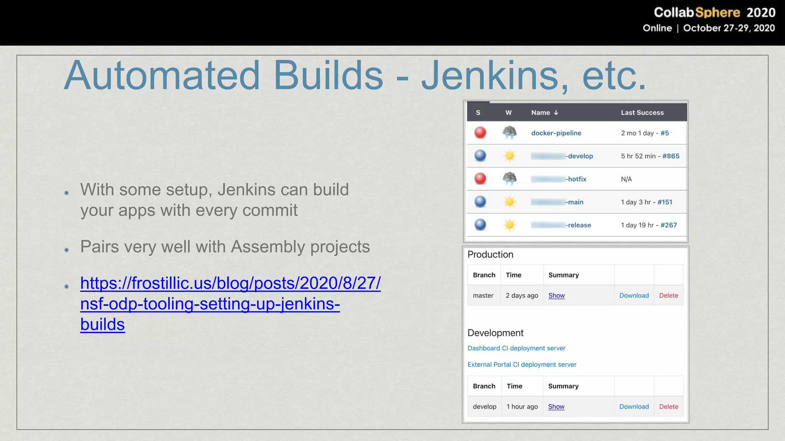This screenshot has width=785, height=441.
Task: Show summary for the master branch
Action: click(x=557, y=295)
